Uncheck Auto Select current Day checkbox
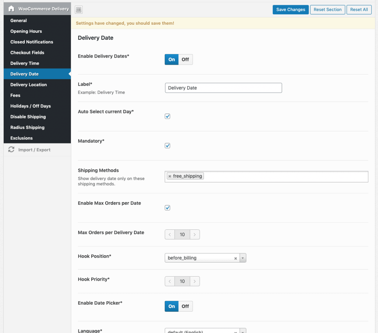The image size is (378, 333). coord(168,116)
